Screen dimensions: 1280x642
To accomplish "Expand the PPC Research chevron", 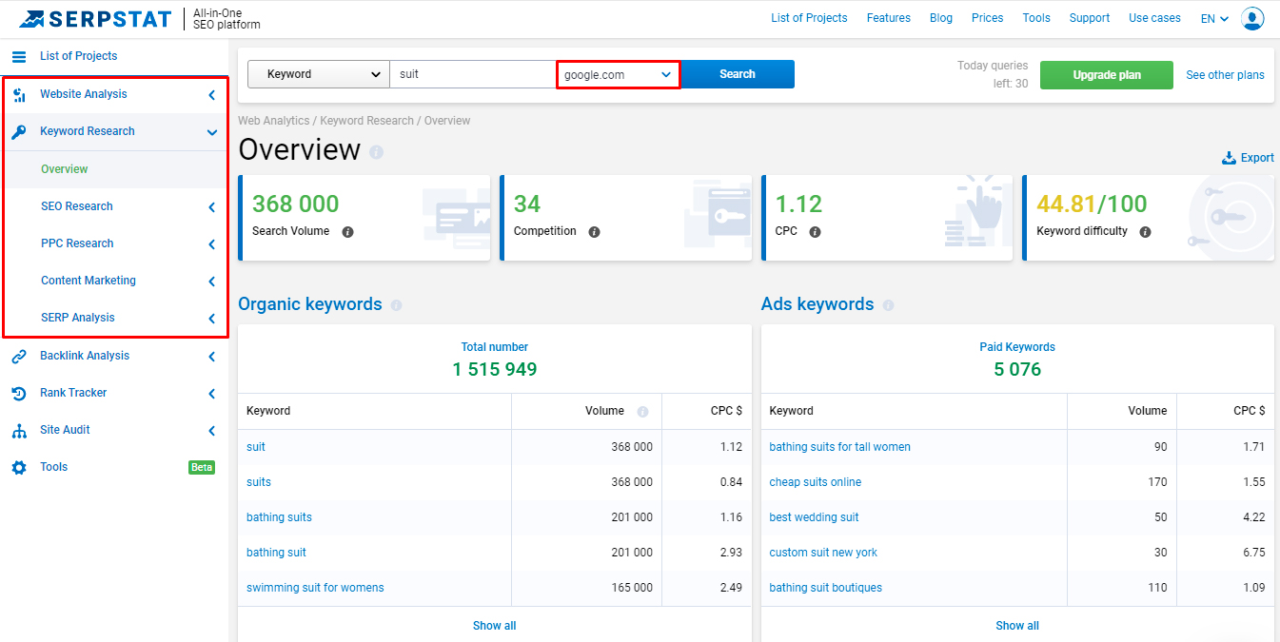I will coord(211,244).
